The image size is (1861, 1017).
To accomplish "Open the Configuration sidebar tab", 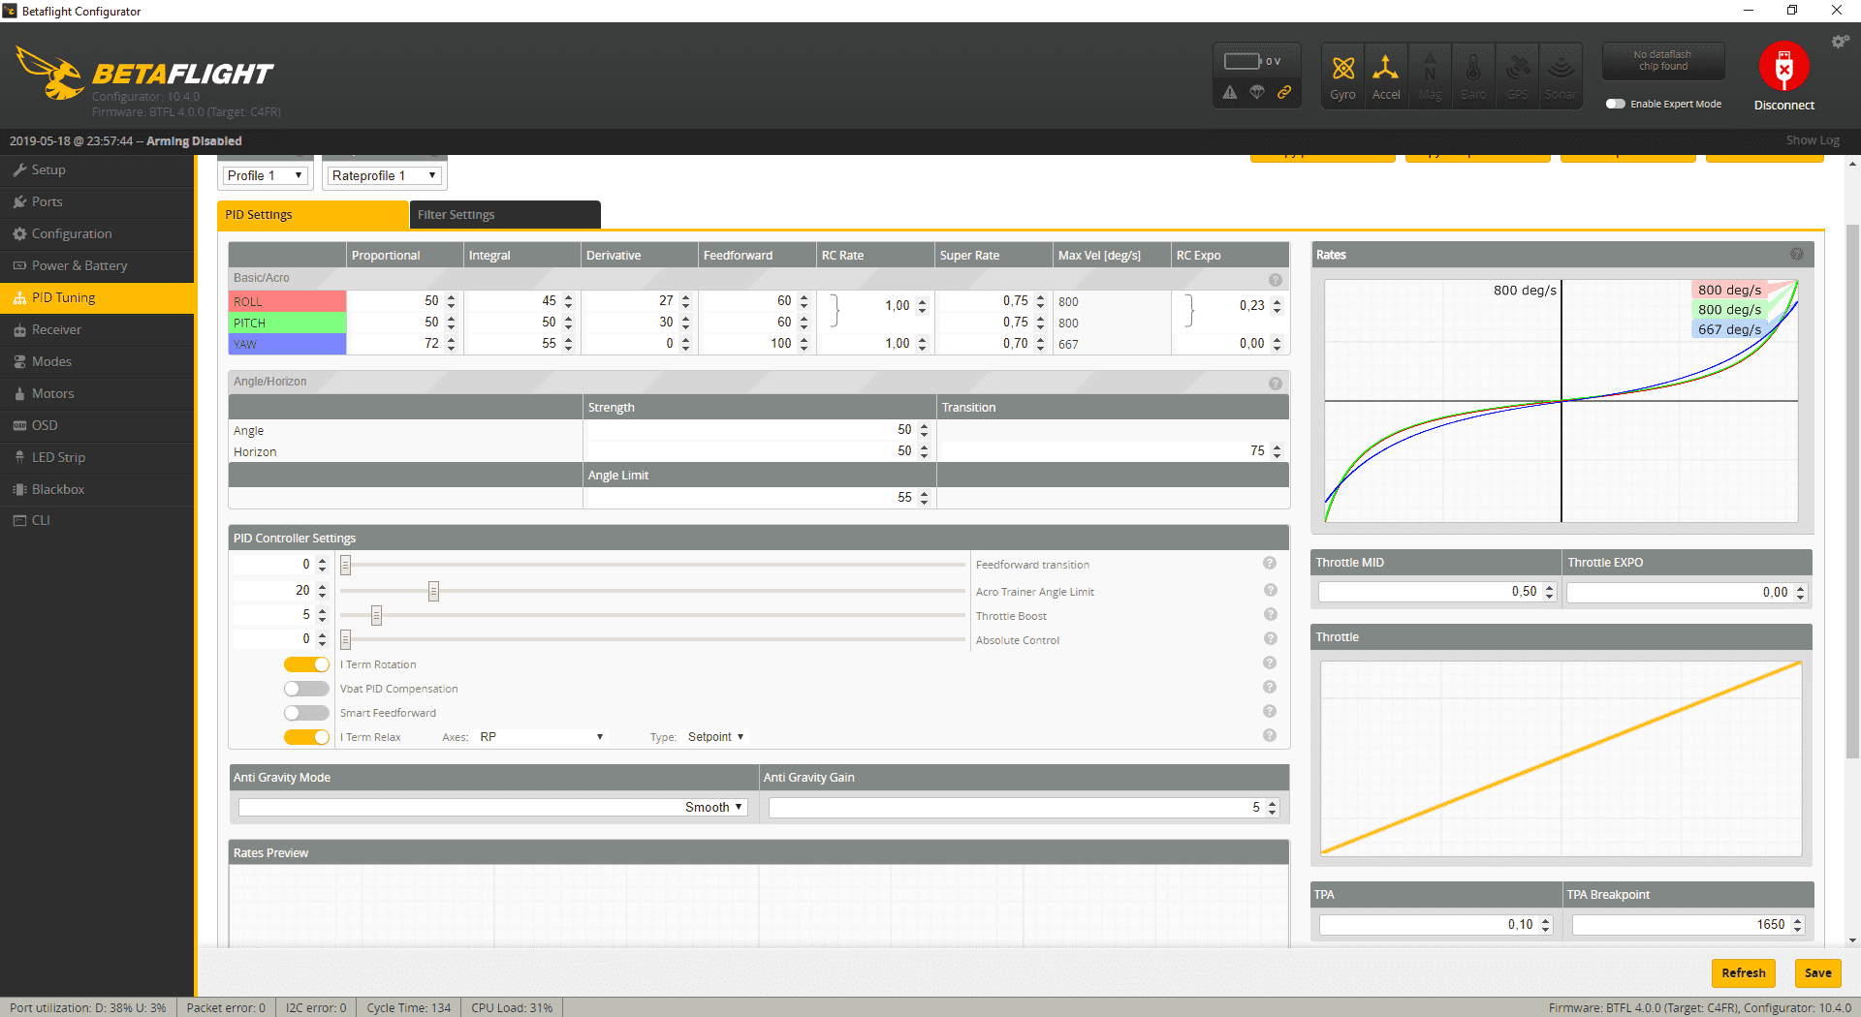I will [97, 233].
